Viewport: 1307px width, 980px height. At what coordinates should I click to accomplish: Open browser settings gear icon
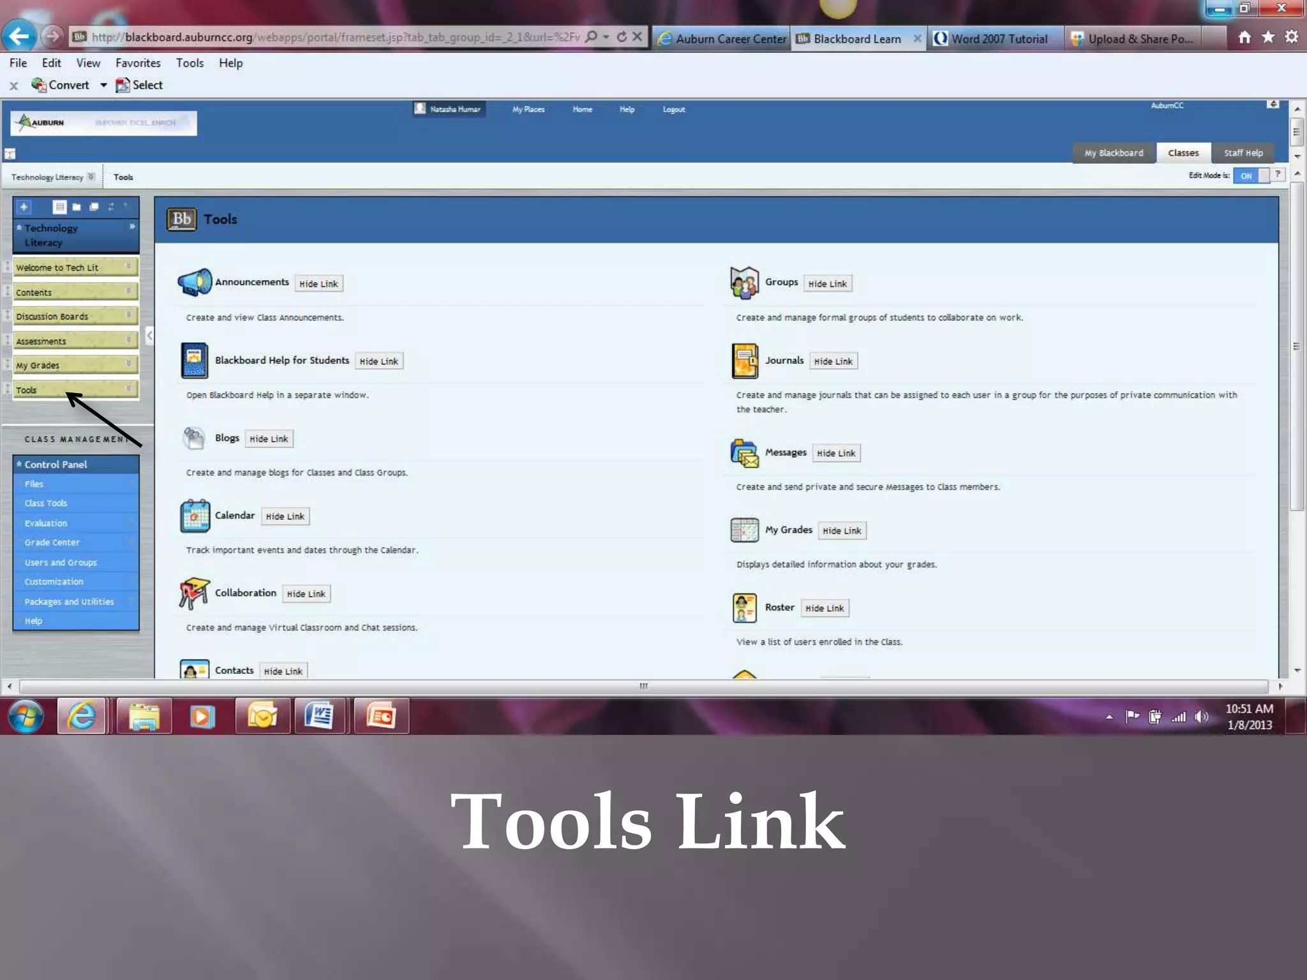click(1291, 37)
